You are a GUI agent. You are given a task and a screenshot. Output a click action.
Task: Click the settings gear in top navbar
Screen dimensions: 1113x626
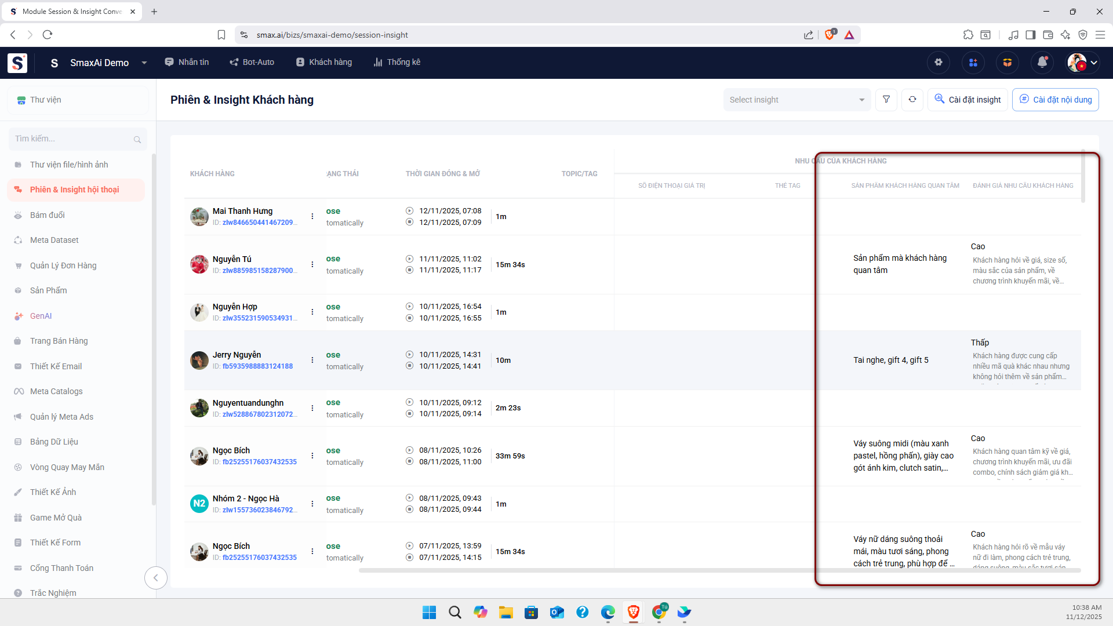[939, 63]
